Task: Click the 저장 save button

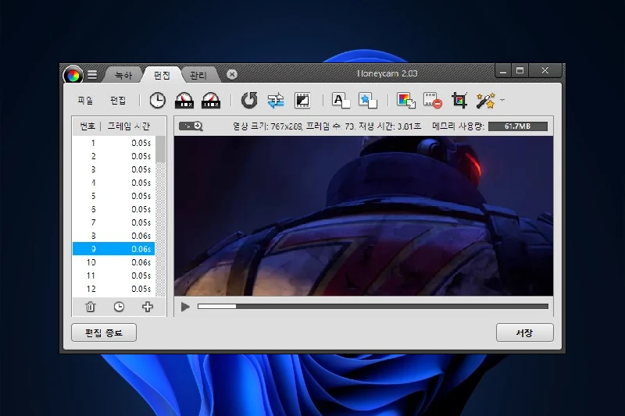Action: (x=524, y=332)
